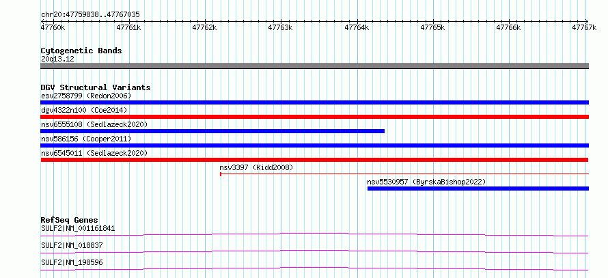
Task: Select the blue nsv5530957 variant bar
Action: (x=478, y=189)
